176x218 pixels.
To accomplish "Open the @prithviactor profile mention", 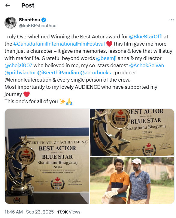I will point(20,73).
